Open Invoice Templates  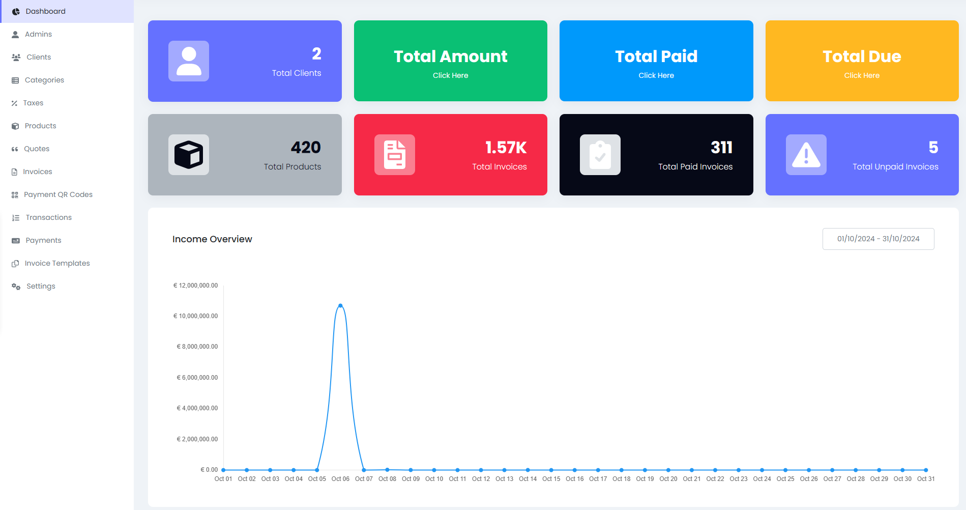[67, 263]
